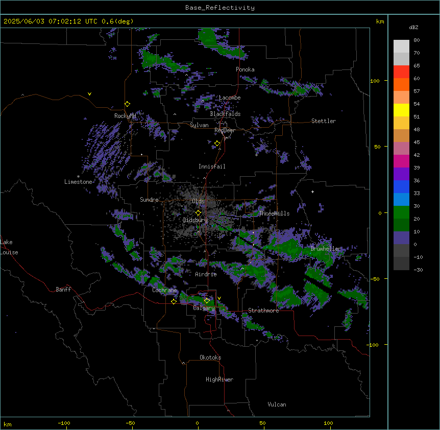The width and height of the screenshot is (440, 430).
Task: Click the 50 tick on the right vertical axis
Action: point(377,147)
